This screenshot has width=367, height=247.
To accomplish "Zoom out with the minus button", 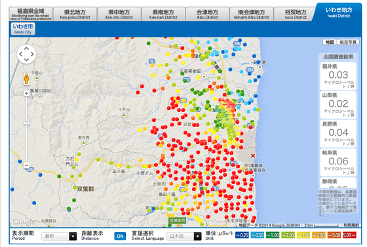I will point(26,165).
